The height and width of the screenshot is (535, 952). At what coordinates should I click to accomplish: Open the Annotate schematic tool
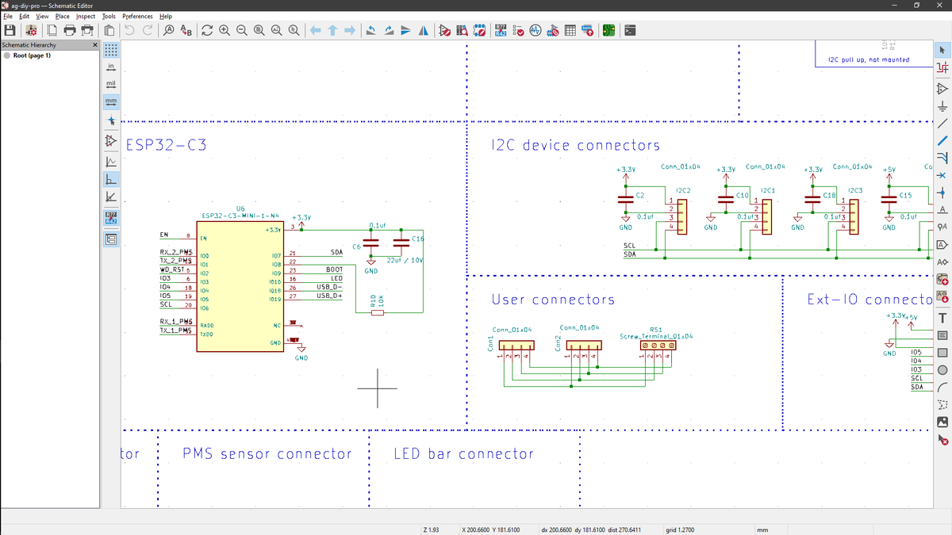pyautogui.click(x=501, y=30)
